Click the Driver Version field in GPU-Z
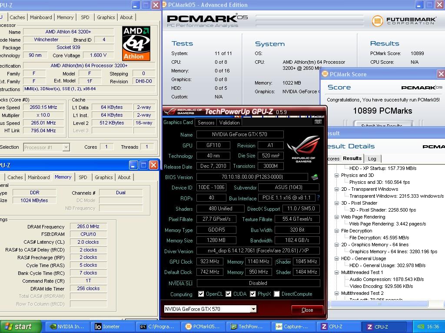The height and width of the screenshot is (333, 445). pyautogui.click(x=258, y=251)
